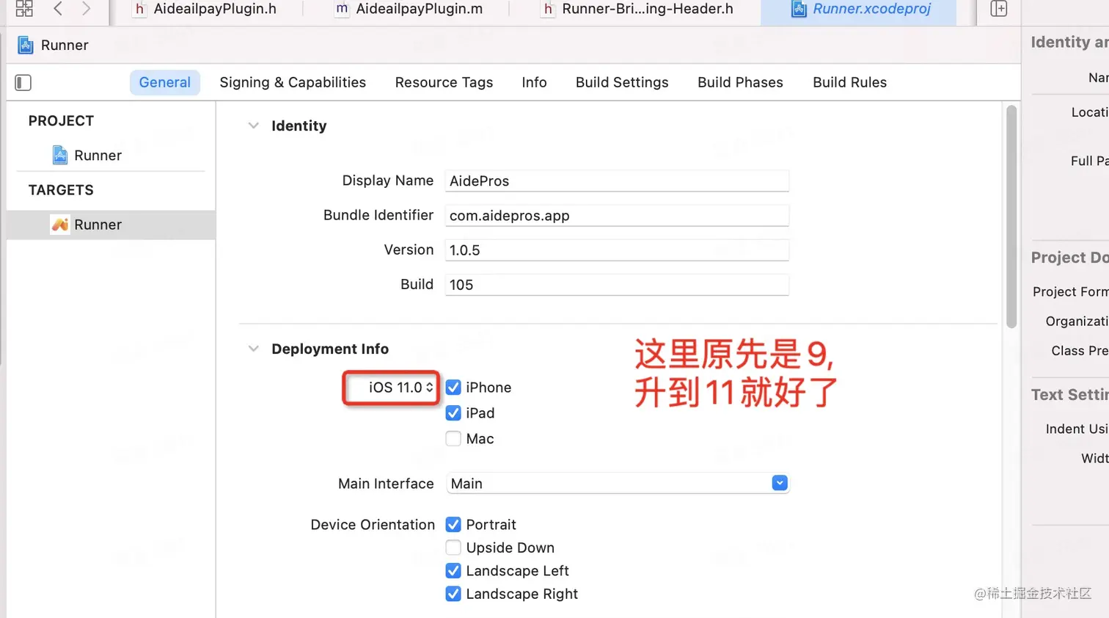The image size is (1109, 618).
Task: Click the PROJECT section header
Action: tap(61, 121)
